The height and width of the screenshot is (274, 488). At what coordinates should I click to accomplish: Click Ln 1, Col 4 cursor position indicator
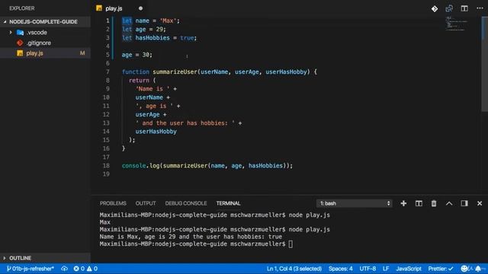(294, 269)
